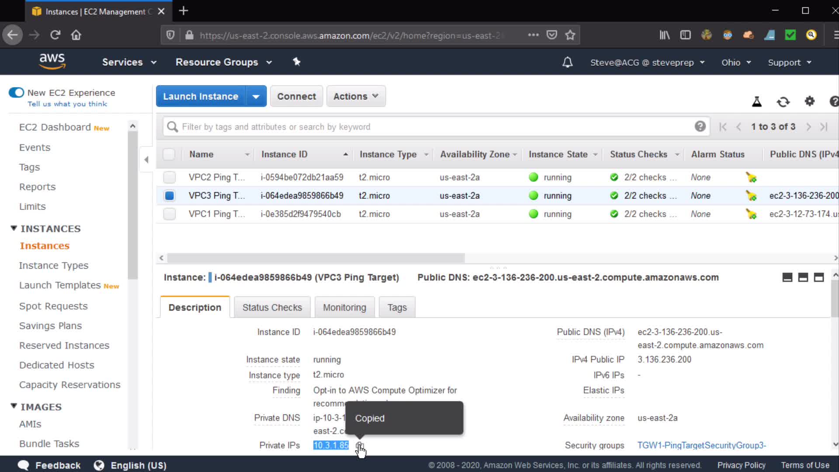Click the experiments flask icon
839x472 pixels.
pyautogui.click(x=757, y=102)
